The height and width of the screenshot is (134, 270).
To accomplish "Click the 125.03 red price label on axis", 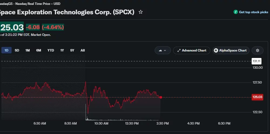I will (x=257, y=97).
